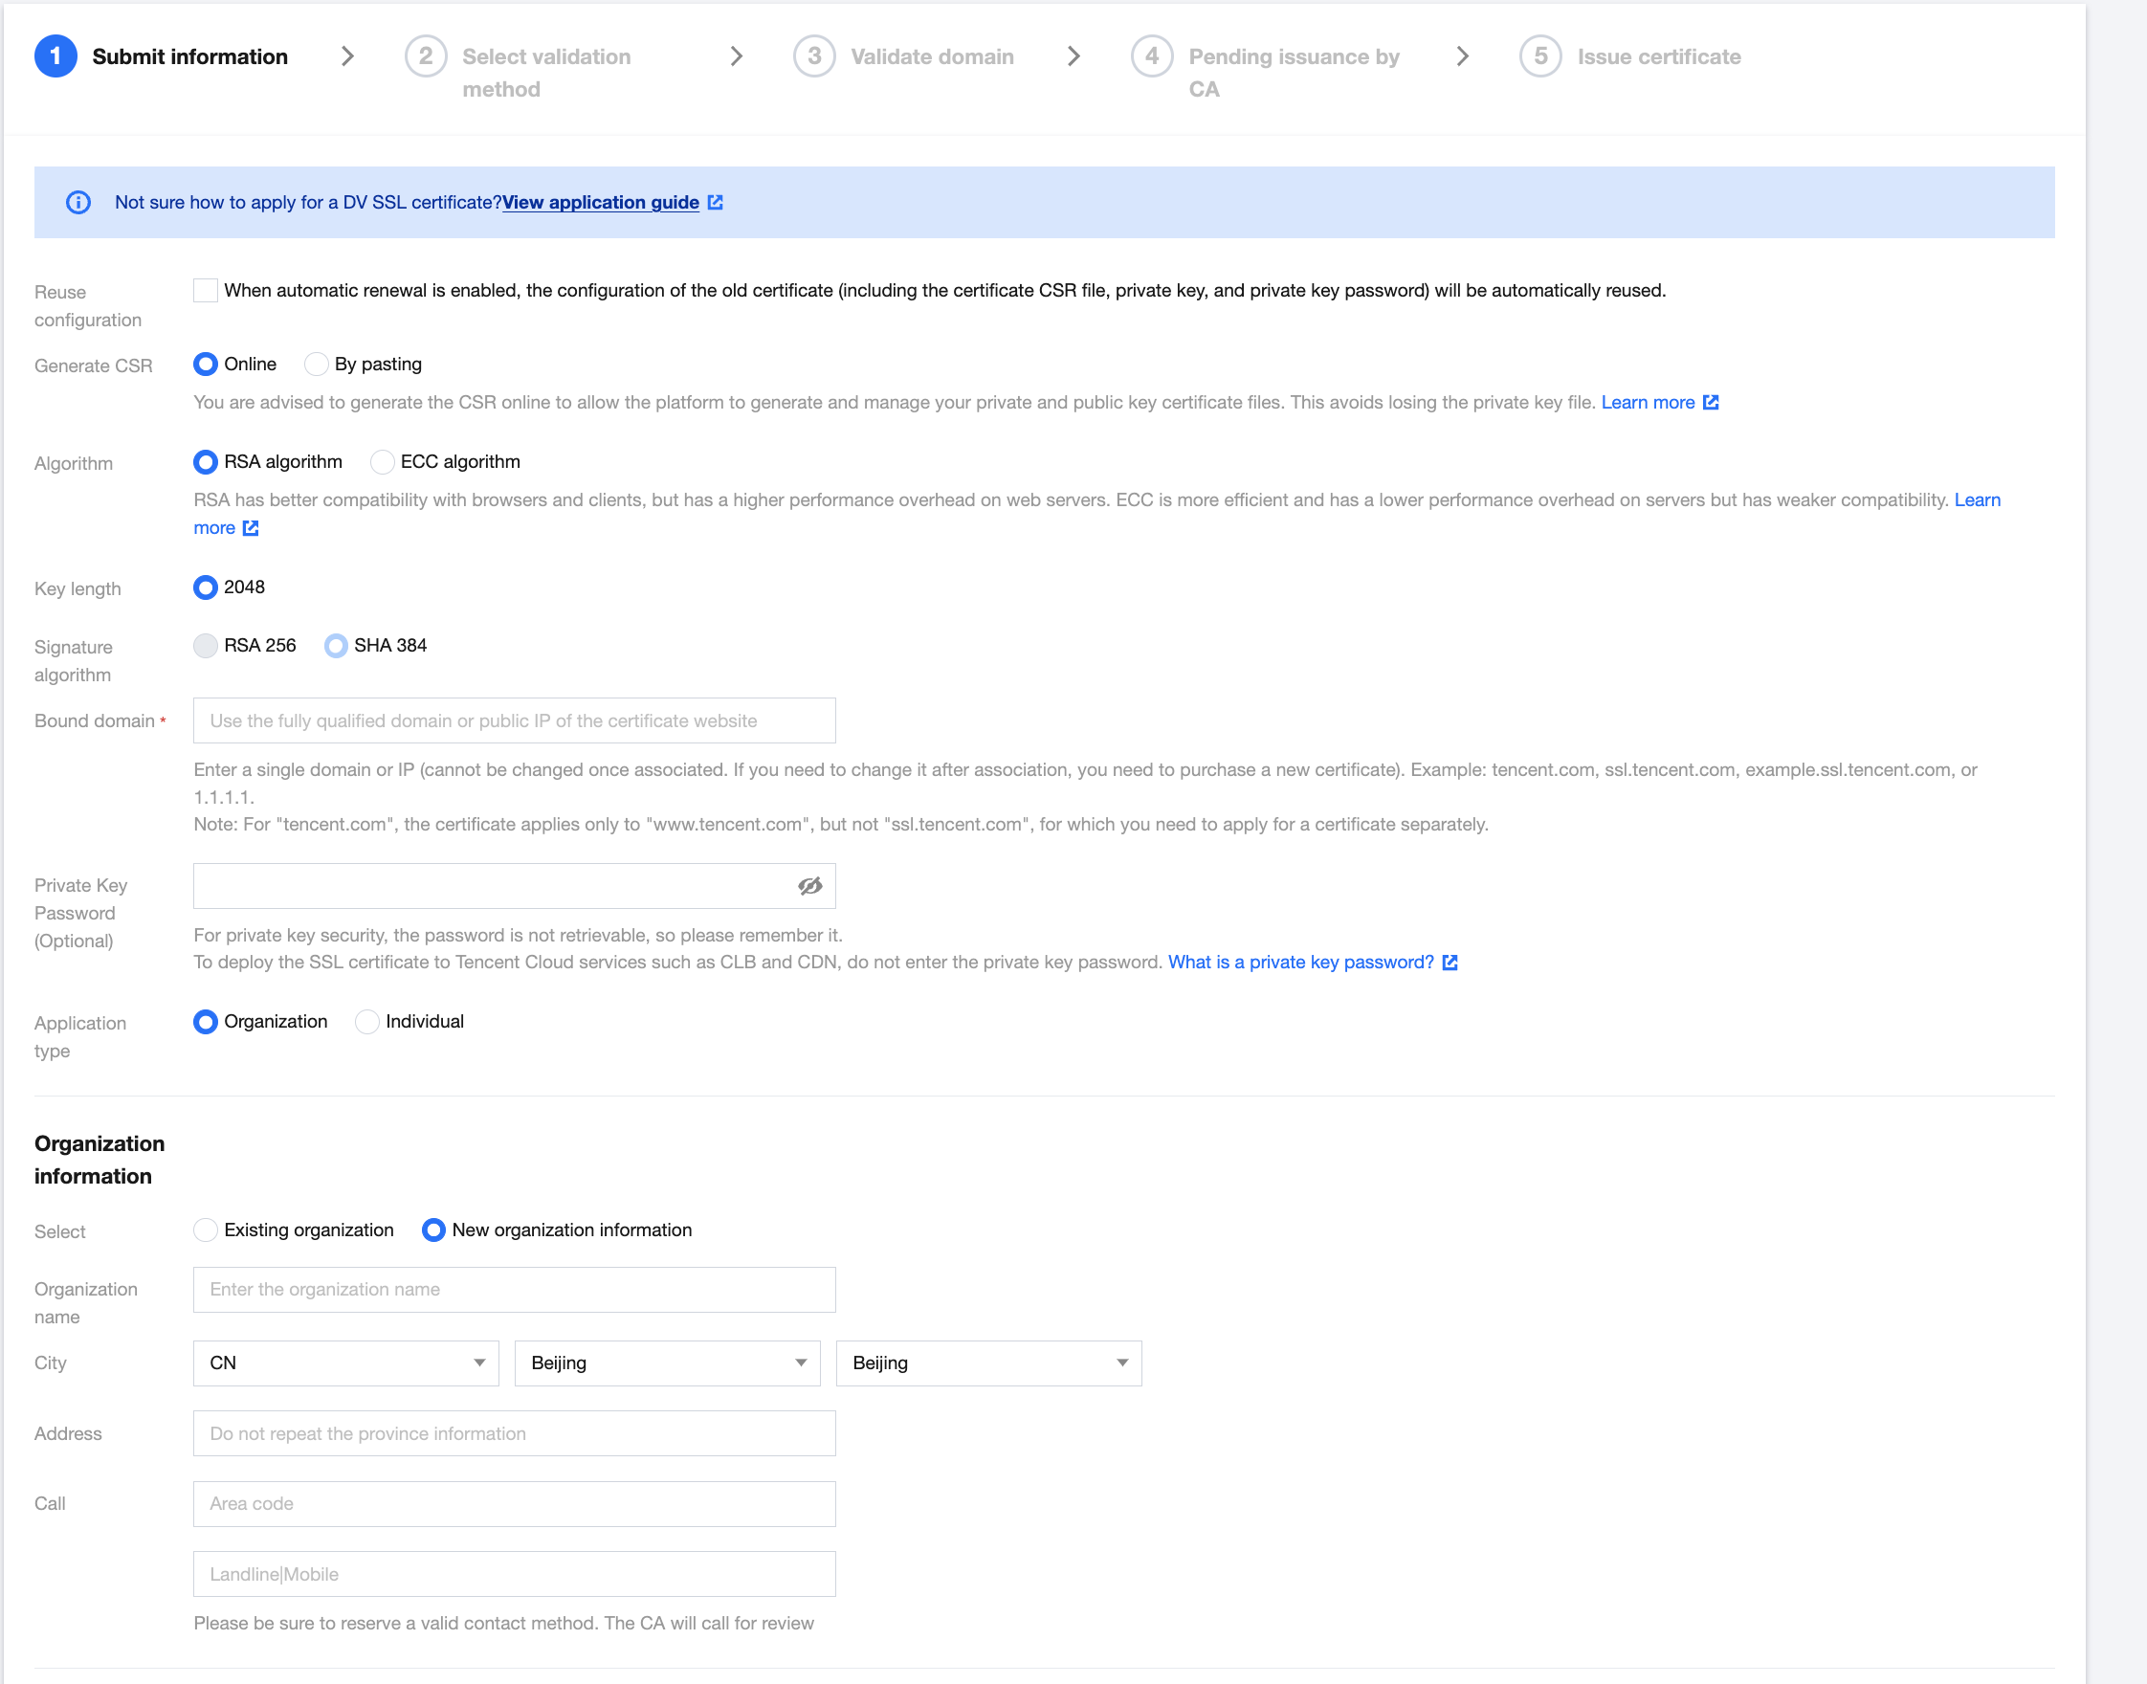Viewport: 2147px width, 1684px height.
Task: Click external link icon beside View application guide
Action: 716,202
